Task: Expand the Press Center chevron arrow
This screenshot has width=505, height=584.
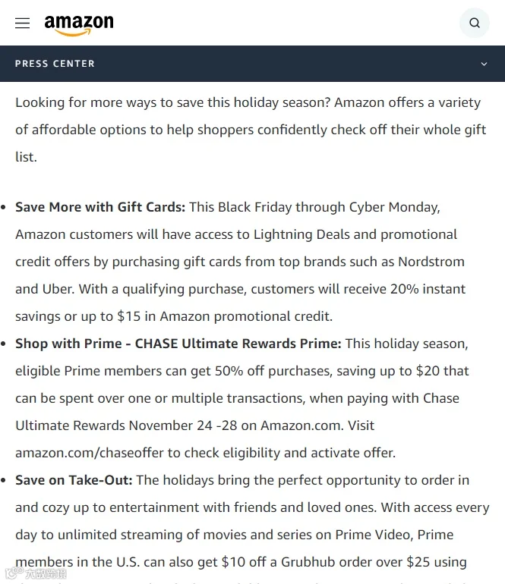Action: point(484,64)
